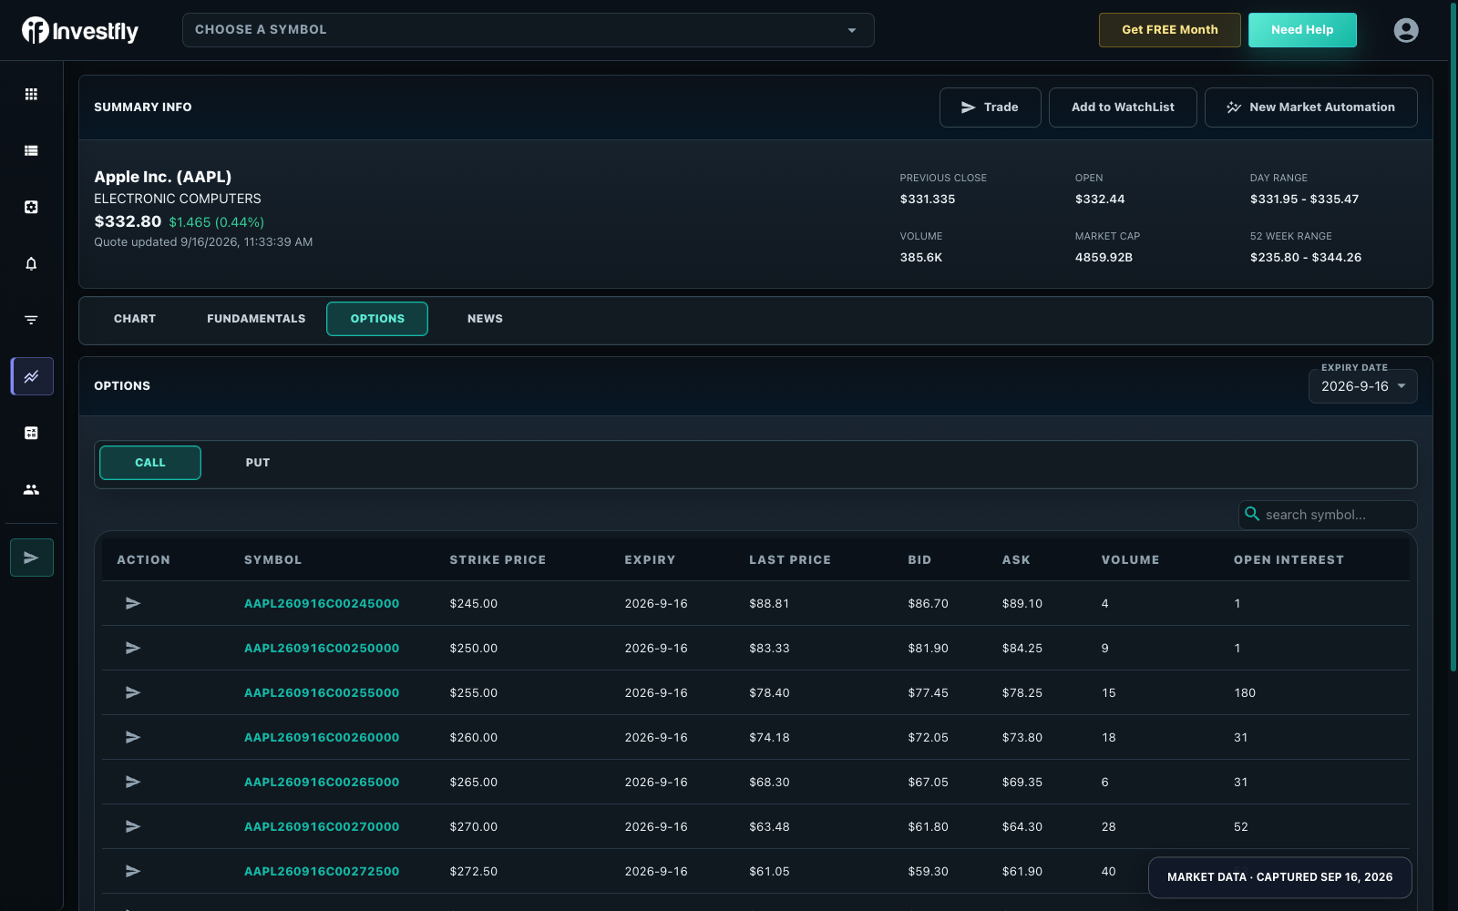Open the calculator sidebar icon
Screen dimensions: 1458x911
pos(31,433)
